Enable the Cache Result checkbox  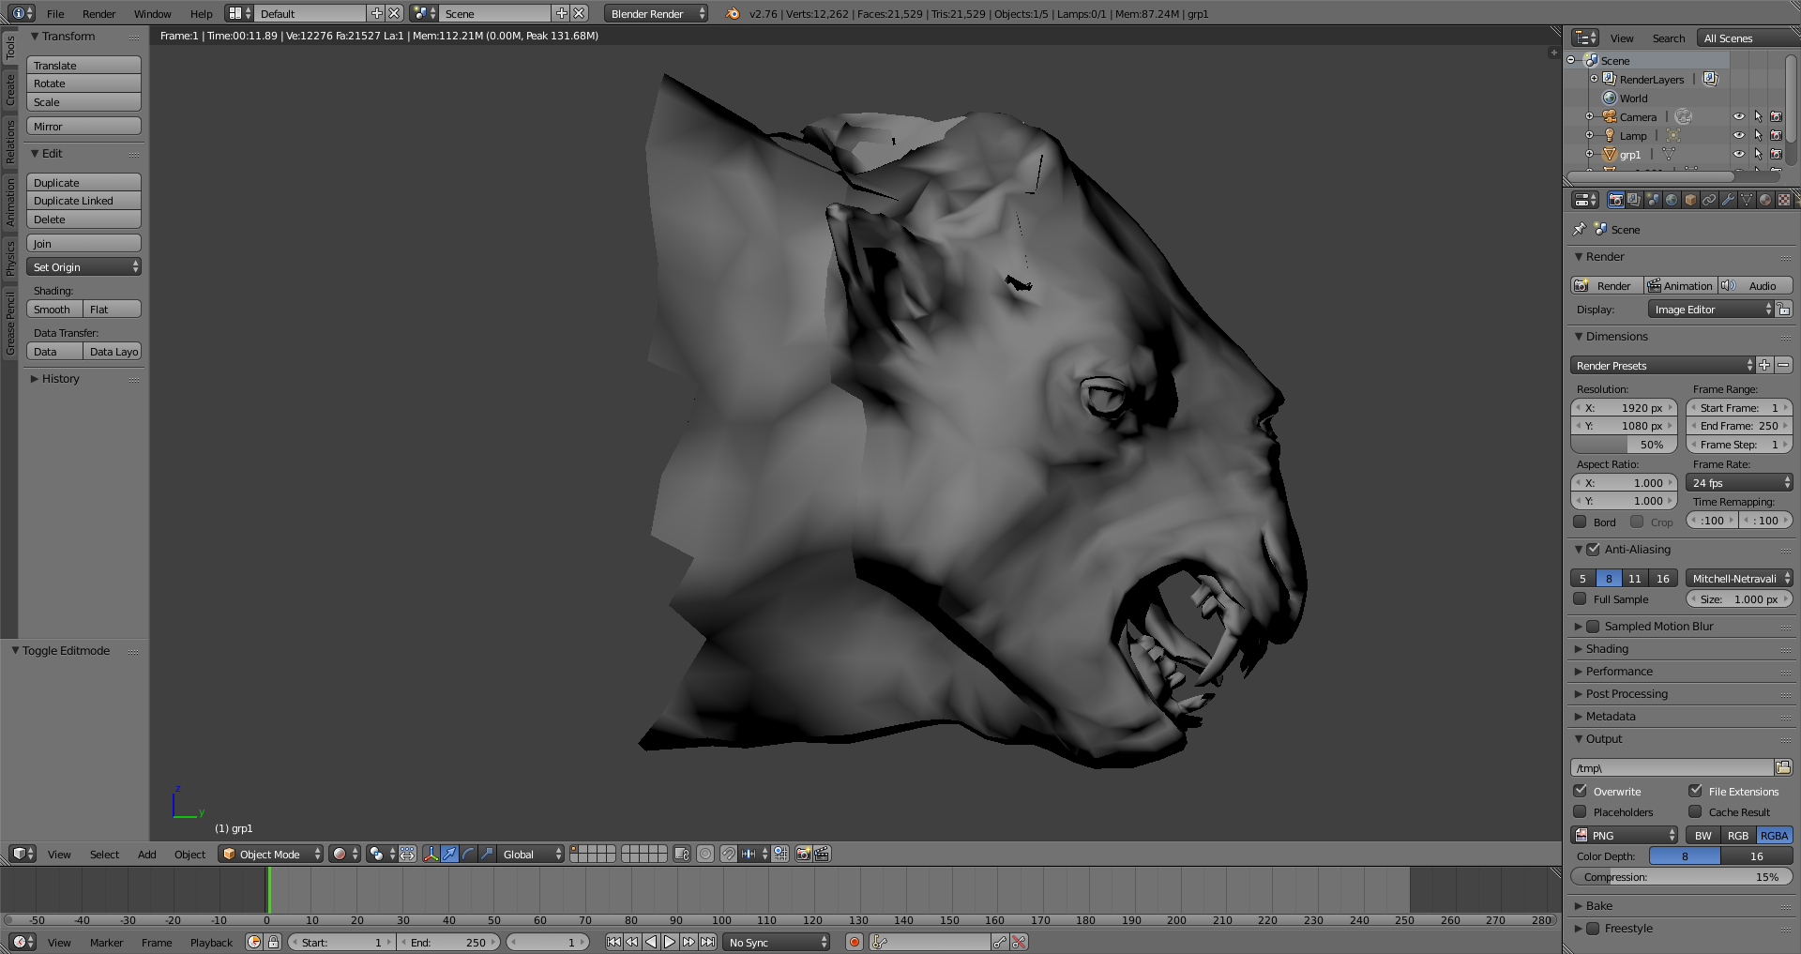click(x=1695, y=811)
